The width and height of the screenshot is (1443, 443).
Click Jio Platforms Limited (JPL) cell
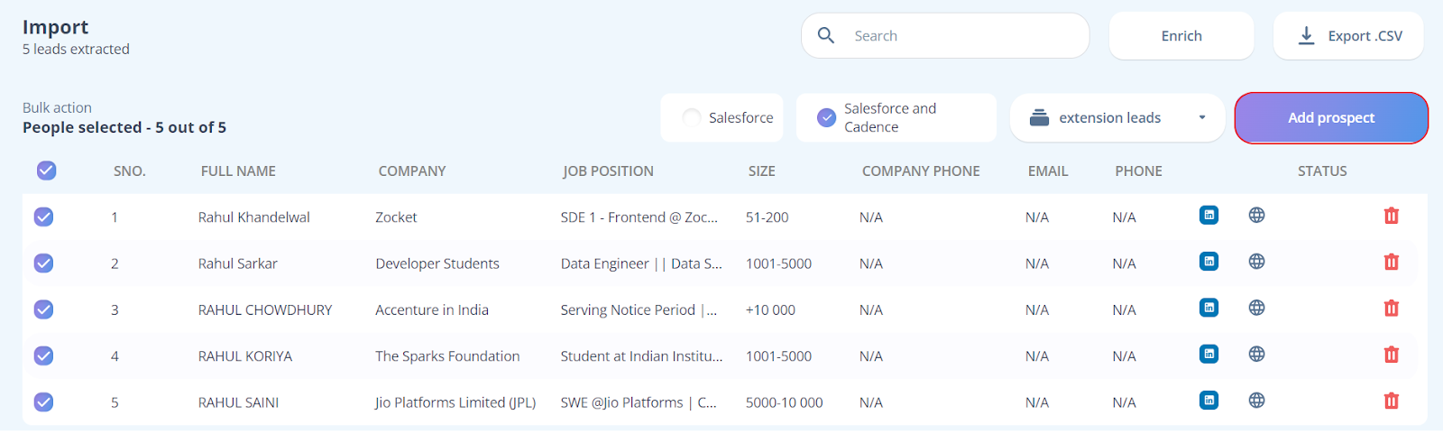pyautogui.click(x=455, y=402)
